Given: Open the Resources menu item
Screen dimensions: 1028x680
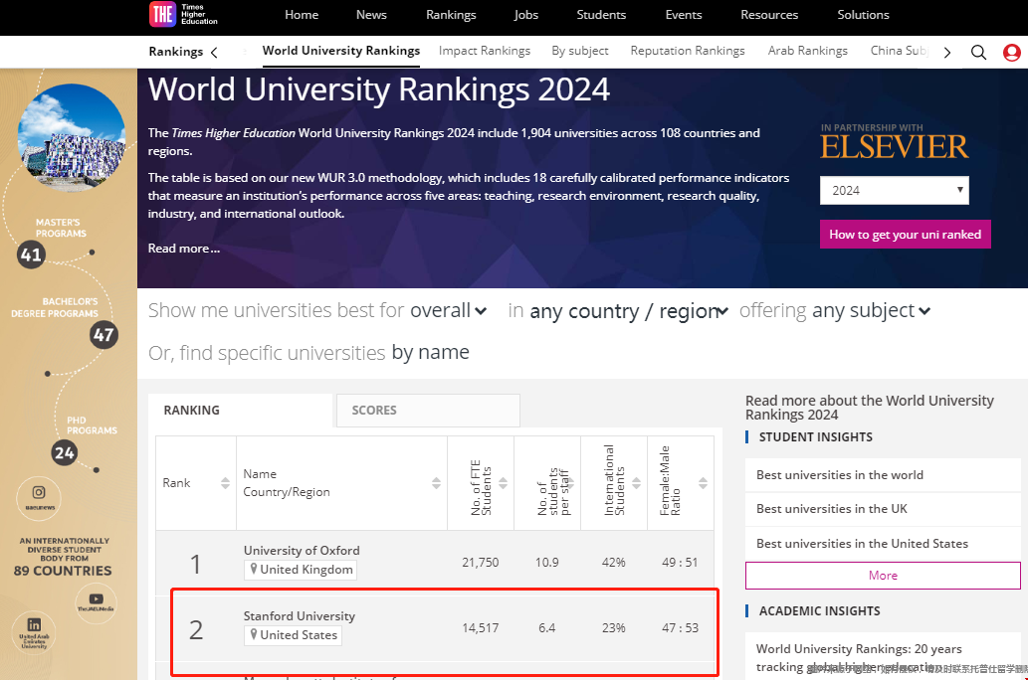Looking at the screenshot, I should click(769, 14).
